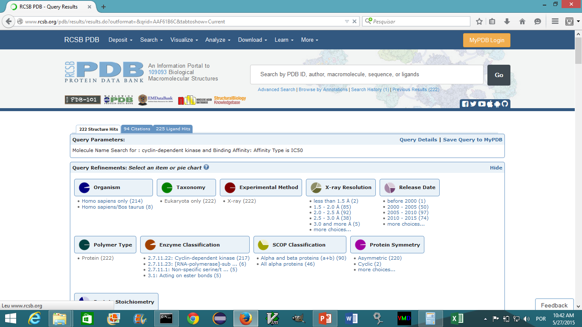Click the RCSB PDB Protein Data Bank logo
This screenshot has height=327, width=582.
point(104,72)
